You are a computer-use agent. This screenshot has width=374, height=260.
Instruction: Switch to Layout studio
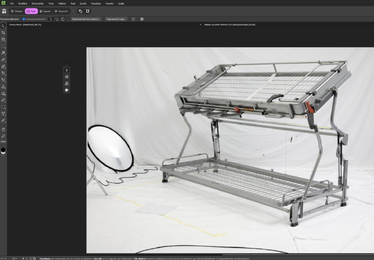[x=45, y=11]
